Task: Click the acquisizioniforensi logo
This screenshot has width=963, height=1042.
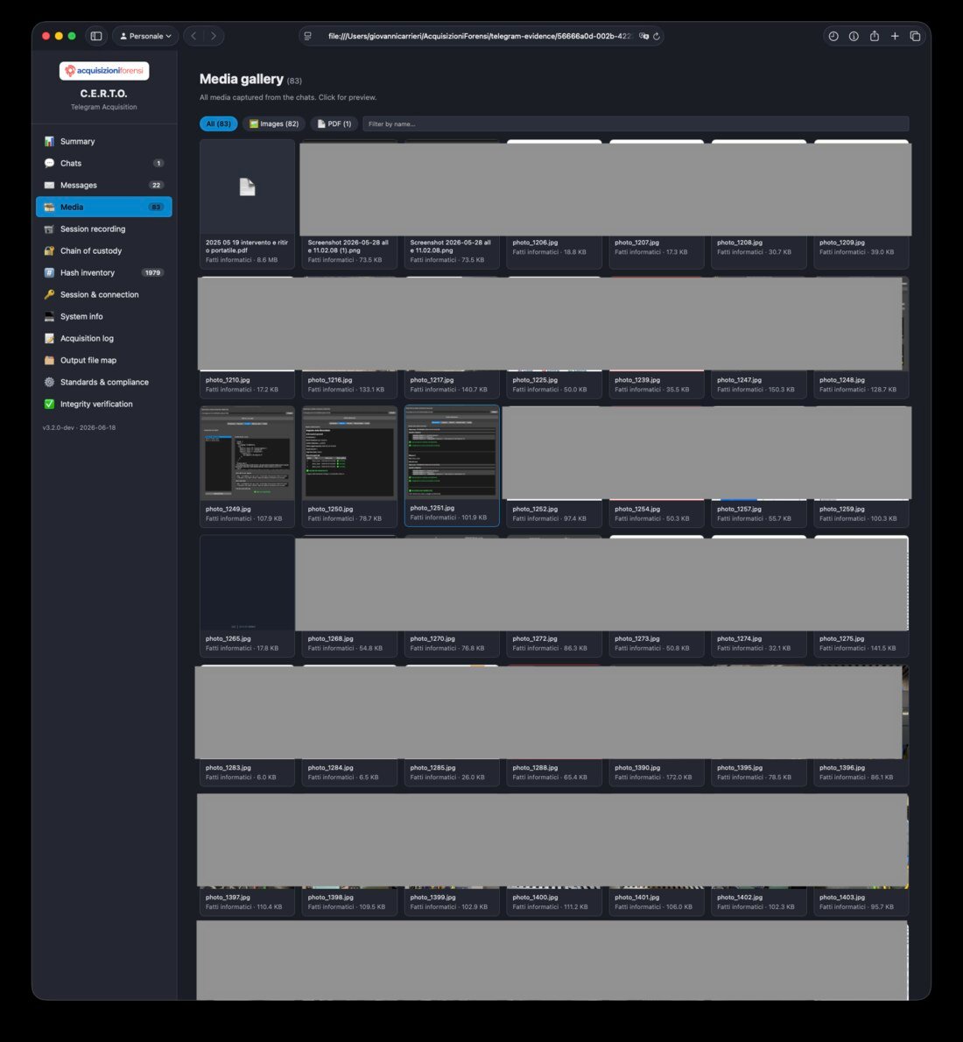Action: click(104, 70)
